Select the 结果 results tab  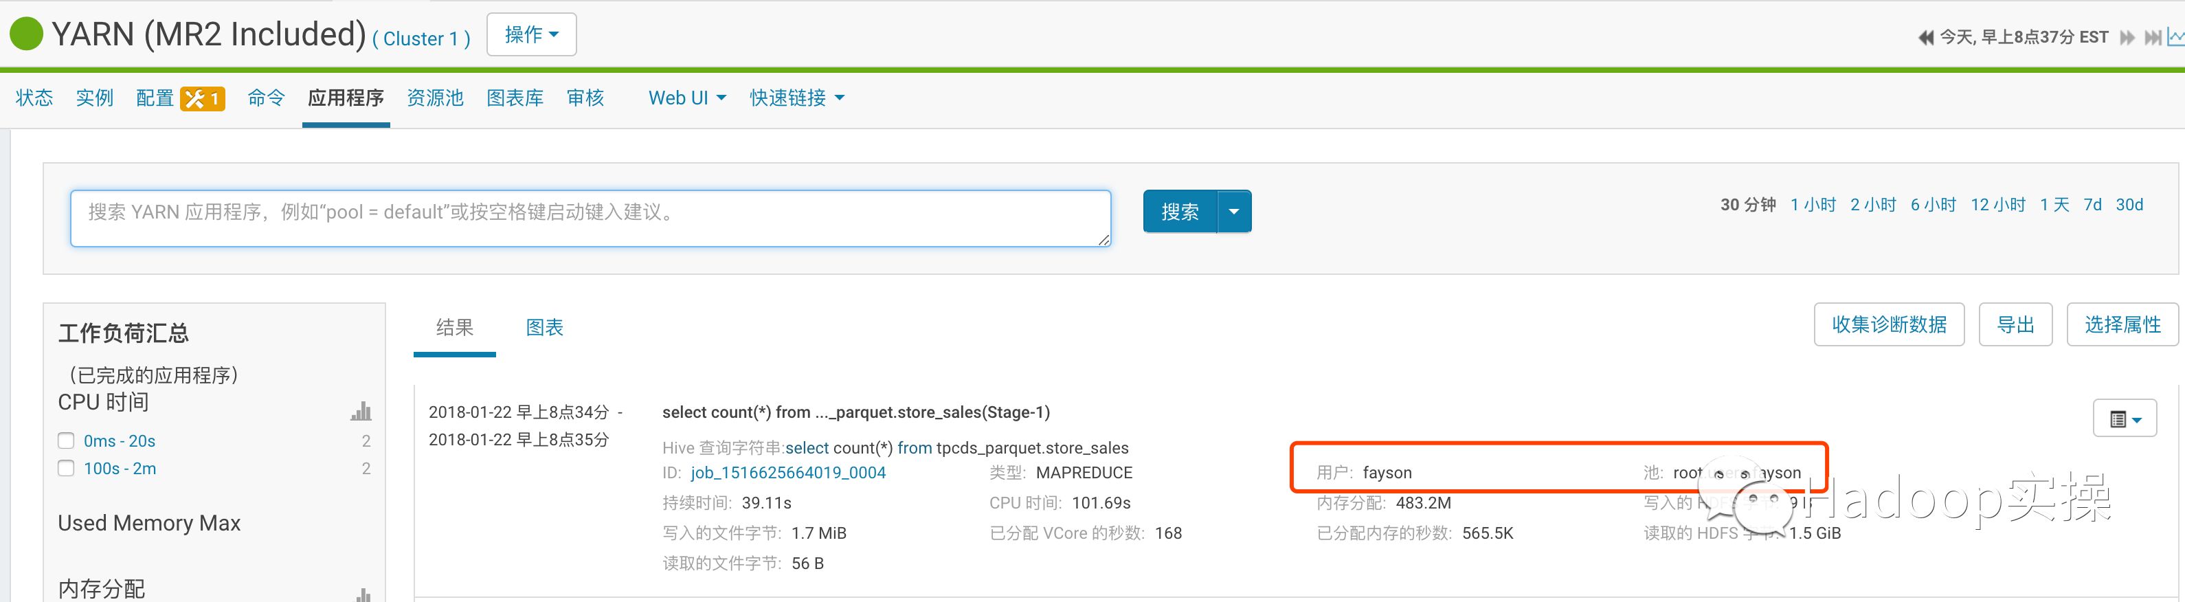tap(455, 328)
